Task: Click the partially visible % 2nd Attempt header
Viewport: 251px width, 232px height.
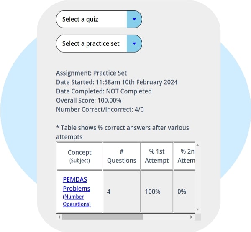Action: pyautogui.click(x=185, y=156)
